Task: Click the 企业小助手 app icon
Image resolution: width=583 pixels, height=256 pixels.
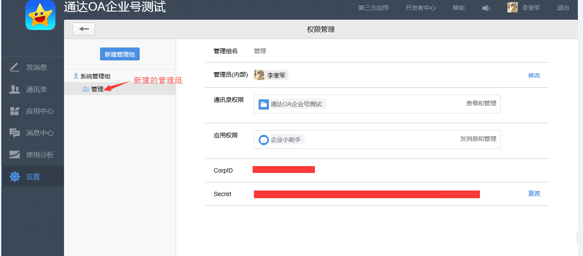Action: pos(263,140)
